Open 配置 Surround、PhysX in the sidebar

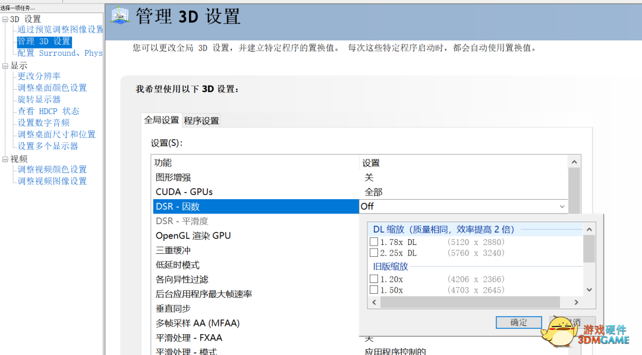[x=60, y=54]
